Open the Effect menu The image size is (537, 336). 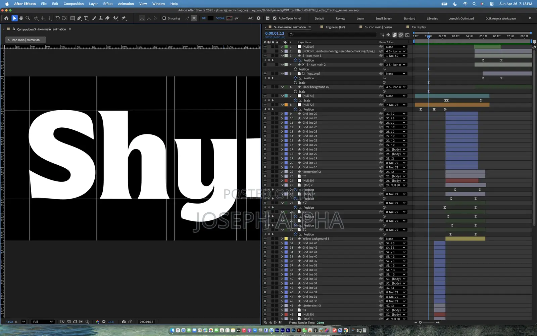coord(108,4)
